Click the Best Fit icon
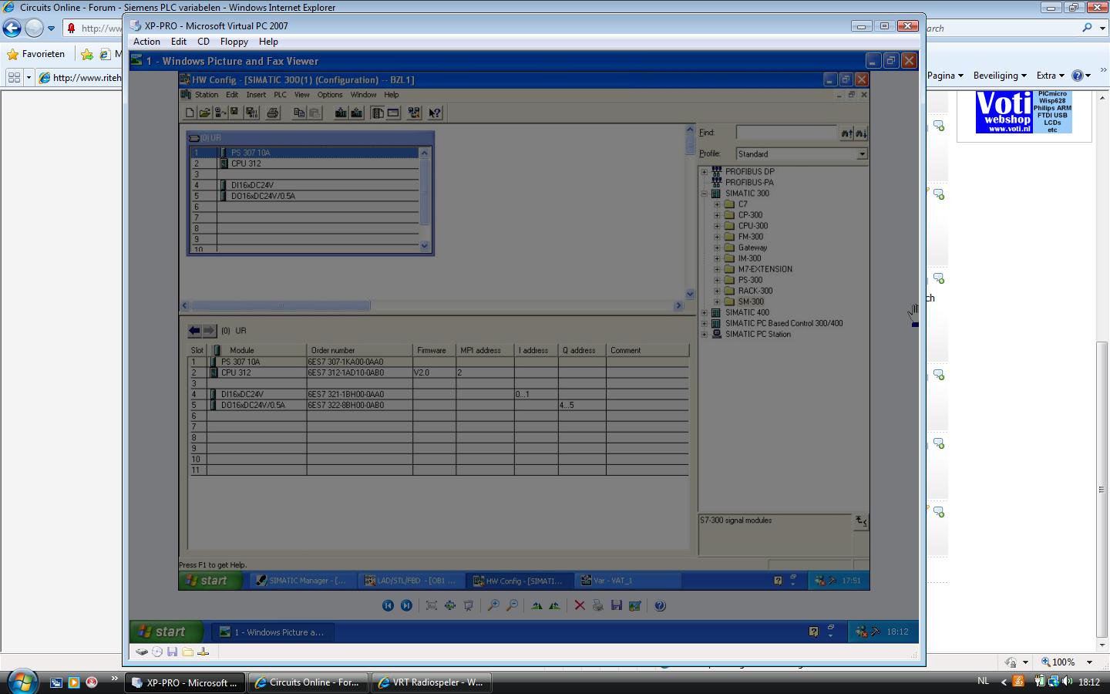 click(431, 606)
